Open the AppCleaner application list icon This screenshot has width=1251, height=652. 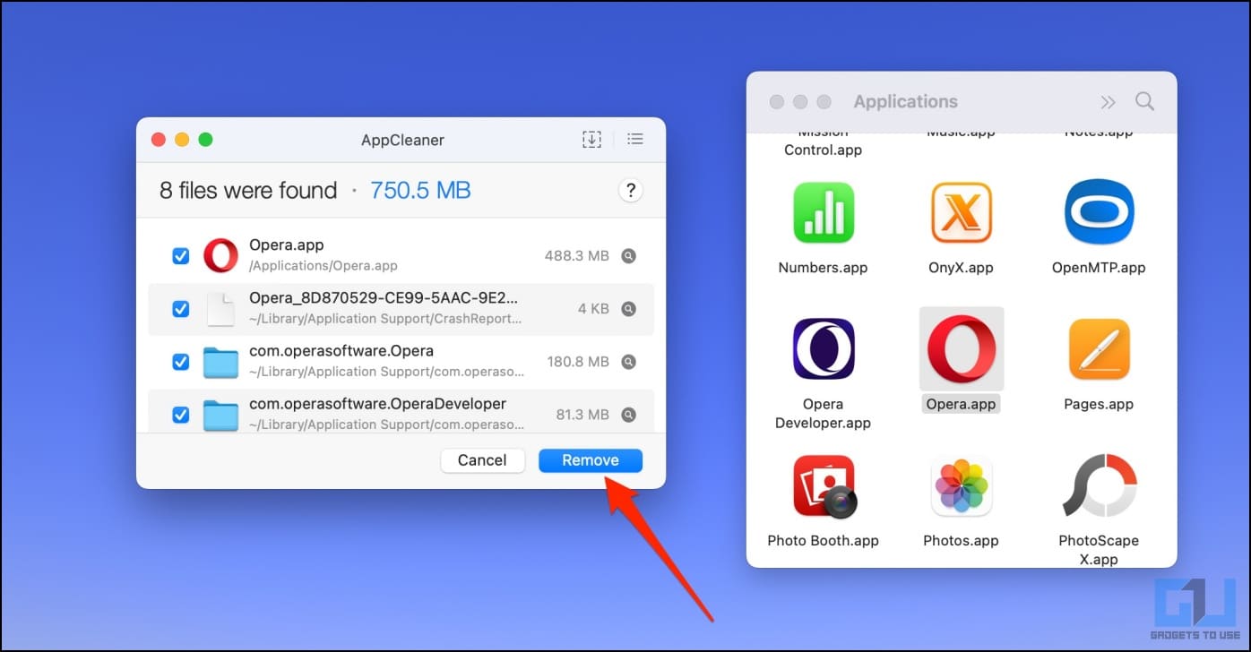pos(635,140)
